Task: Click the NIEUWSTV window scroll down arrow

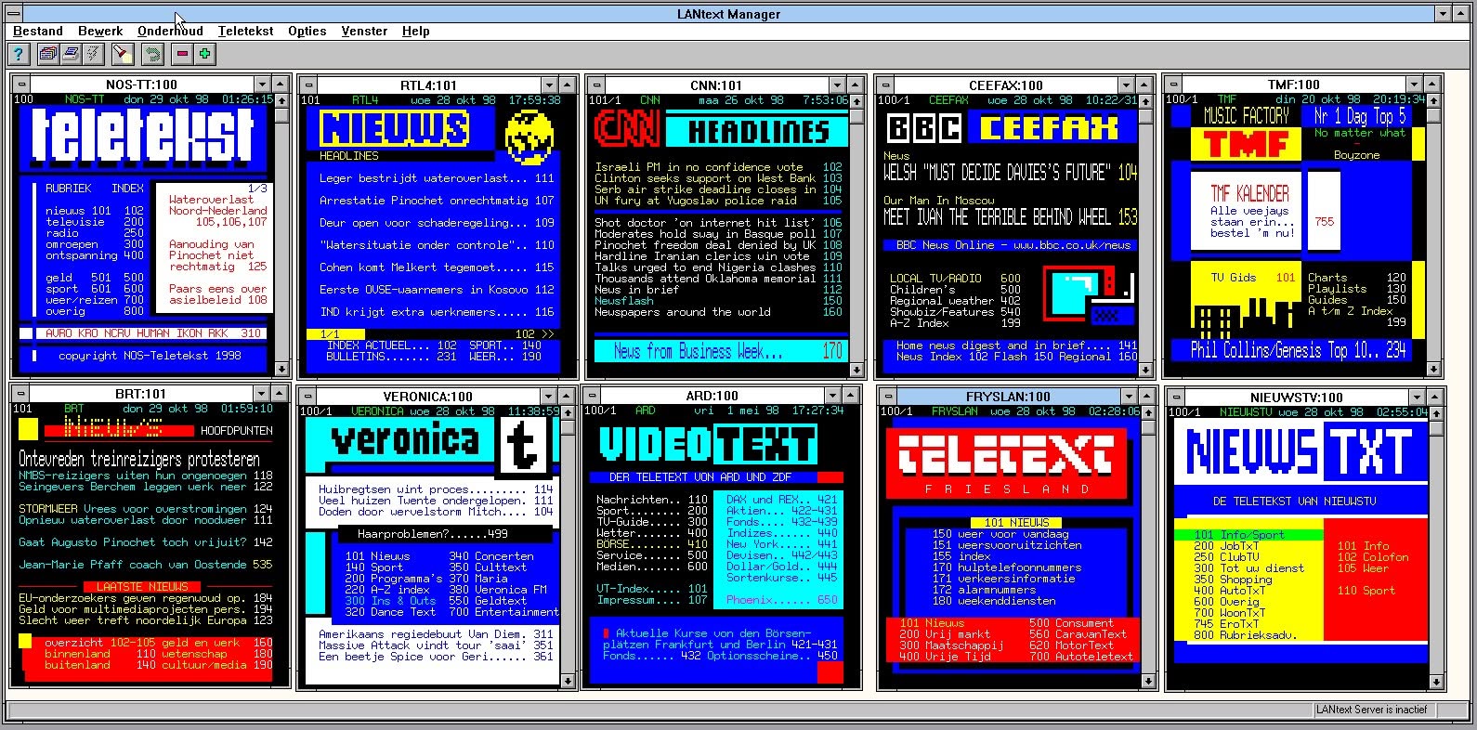Action: click(1435, 681)
